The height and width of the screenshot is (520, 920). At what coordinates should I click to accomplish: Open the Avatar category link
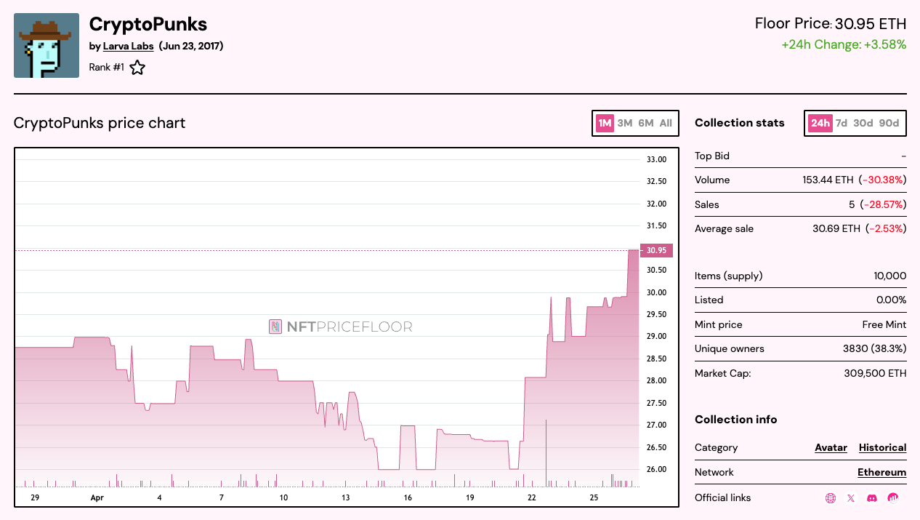coord(831,448)
